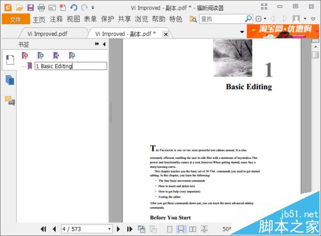
Task: Click the orange 文件 button
Action: (x=15, y=19)
